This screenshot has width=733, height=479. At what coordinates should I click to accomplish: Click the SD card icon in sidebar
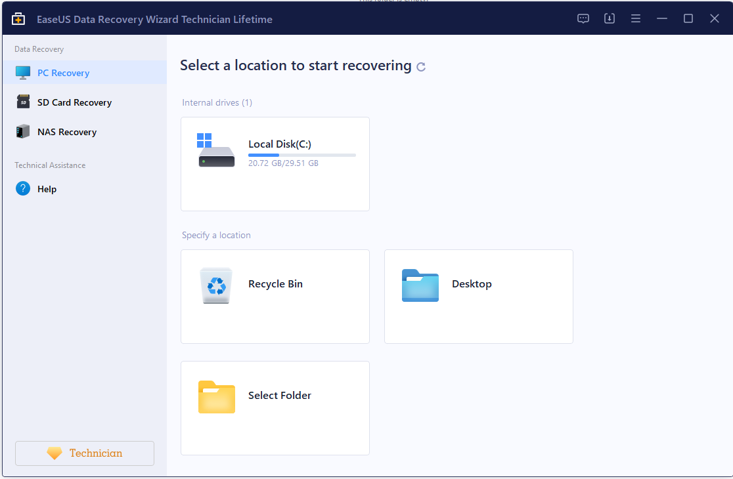tap(23, 102)
